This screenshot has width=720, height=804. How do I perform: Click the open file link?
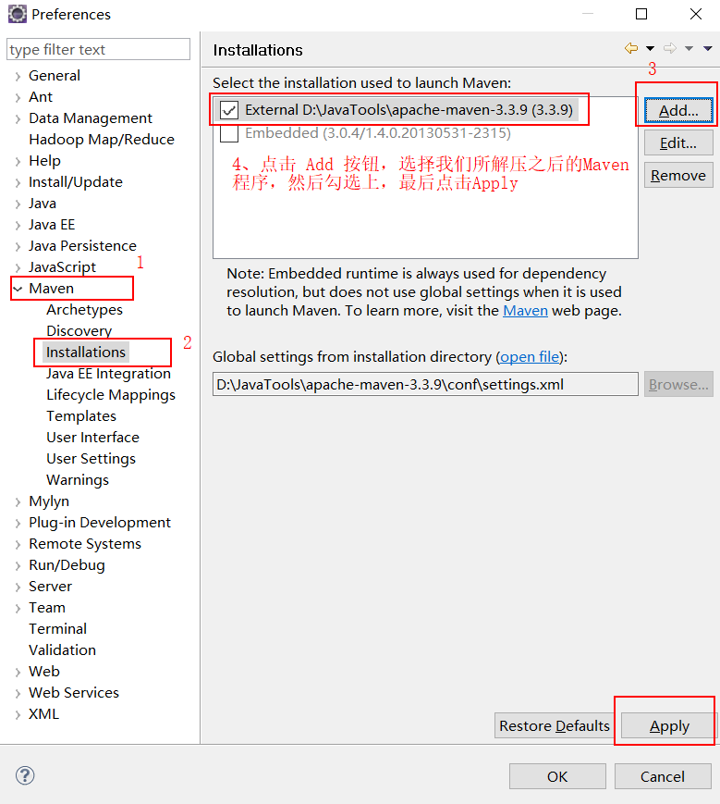[x=530, y=357]
